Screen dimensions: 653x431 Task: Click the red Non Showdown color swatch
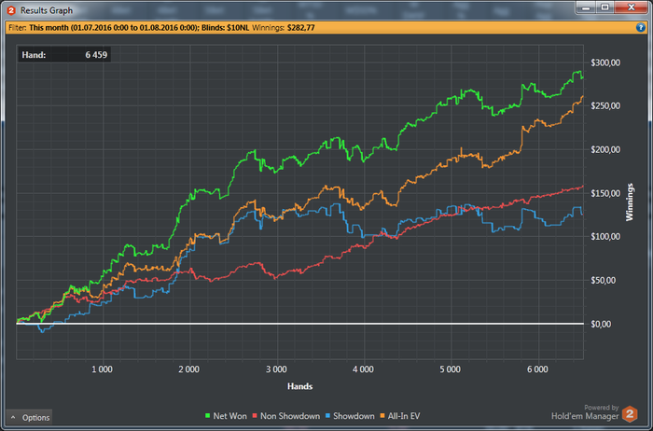point(255,416)
